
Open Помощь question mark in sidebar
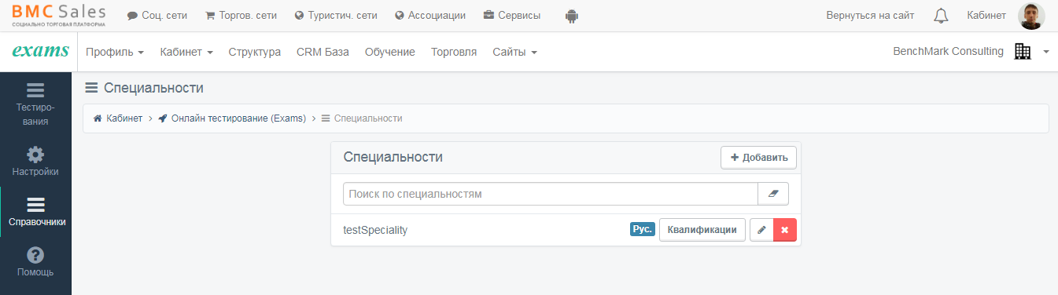coord(35,262)
